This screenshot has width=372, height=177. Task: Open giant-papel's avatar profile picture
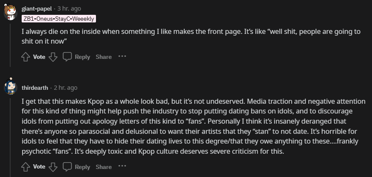[x=10, y=12]
